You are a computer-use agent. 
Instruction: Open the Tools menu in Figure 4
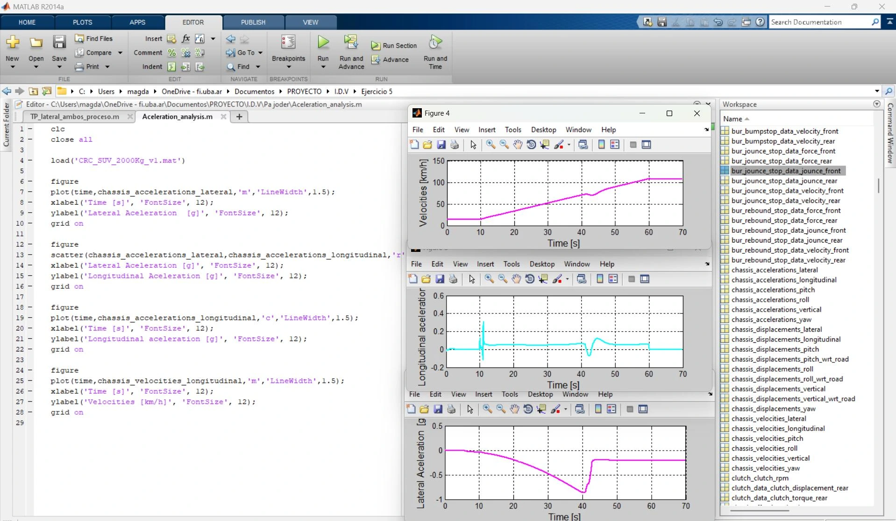coord(512,130)
